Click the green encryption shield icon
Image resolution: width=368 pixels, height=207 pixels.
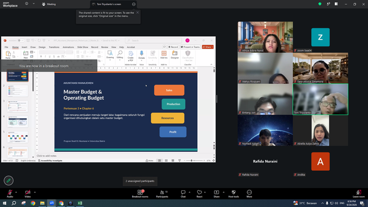coord(320,4)
